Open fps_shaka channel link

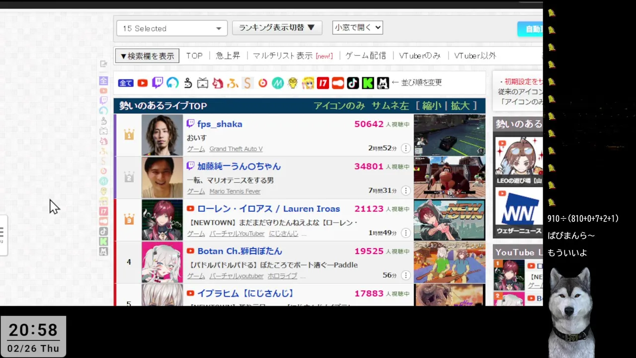[x=220, y=124]
